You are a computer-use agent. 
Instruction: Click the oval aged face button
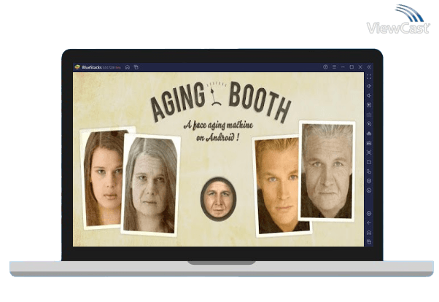click(x=218, y=199)
